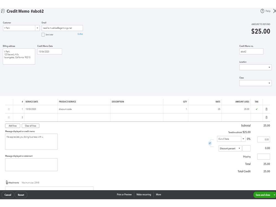Open the Cc/Bcc link
Image resolution: width=276 pixels, height=207 pixels.
pos(80,34)
